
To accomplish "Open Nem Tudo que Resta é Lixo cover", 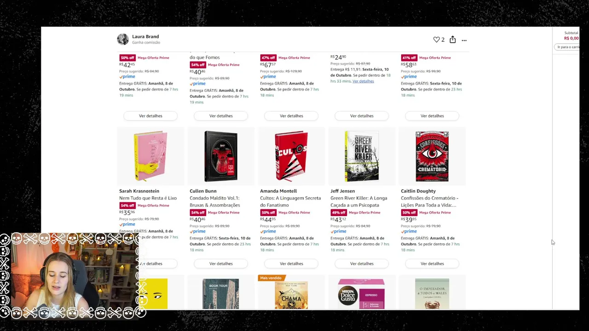I will [x=150, y=156].
